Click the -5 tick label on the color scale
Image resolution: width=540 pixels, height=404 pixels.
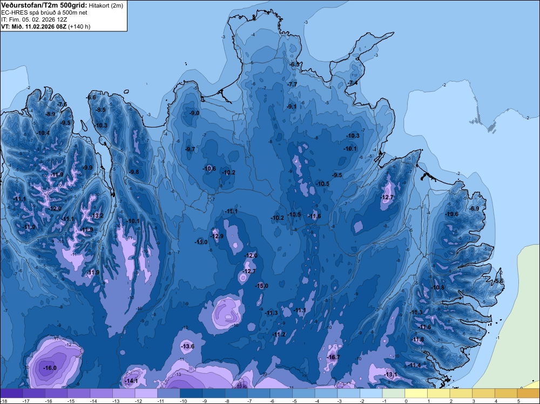click(x=295, y=401)
